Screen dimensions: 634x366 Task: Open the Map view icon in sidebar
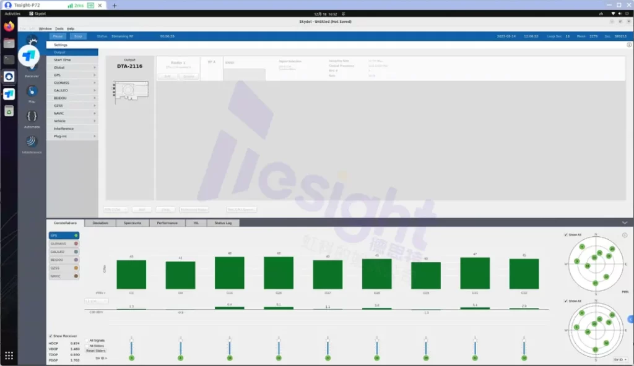click(32, 91)
